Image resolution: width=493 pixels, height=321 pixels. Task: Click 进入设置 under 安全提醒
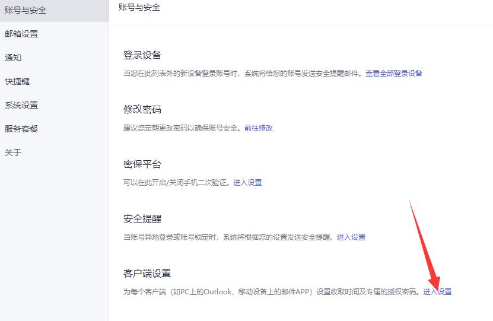(x=351, y=237)
